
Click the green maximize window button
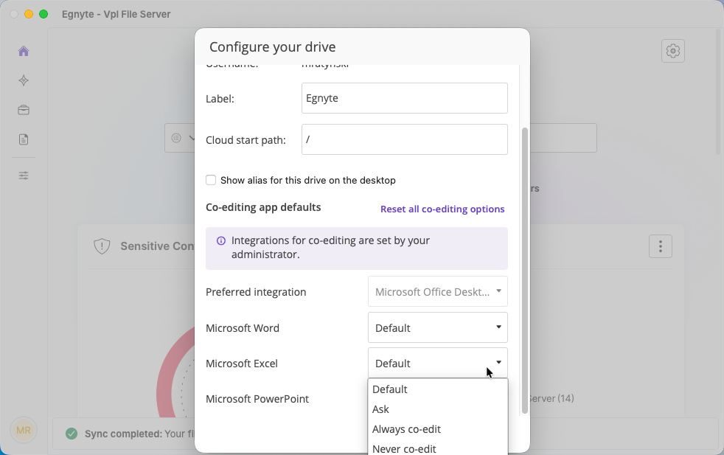43,14
